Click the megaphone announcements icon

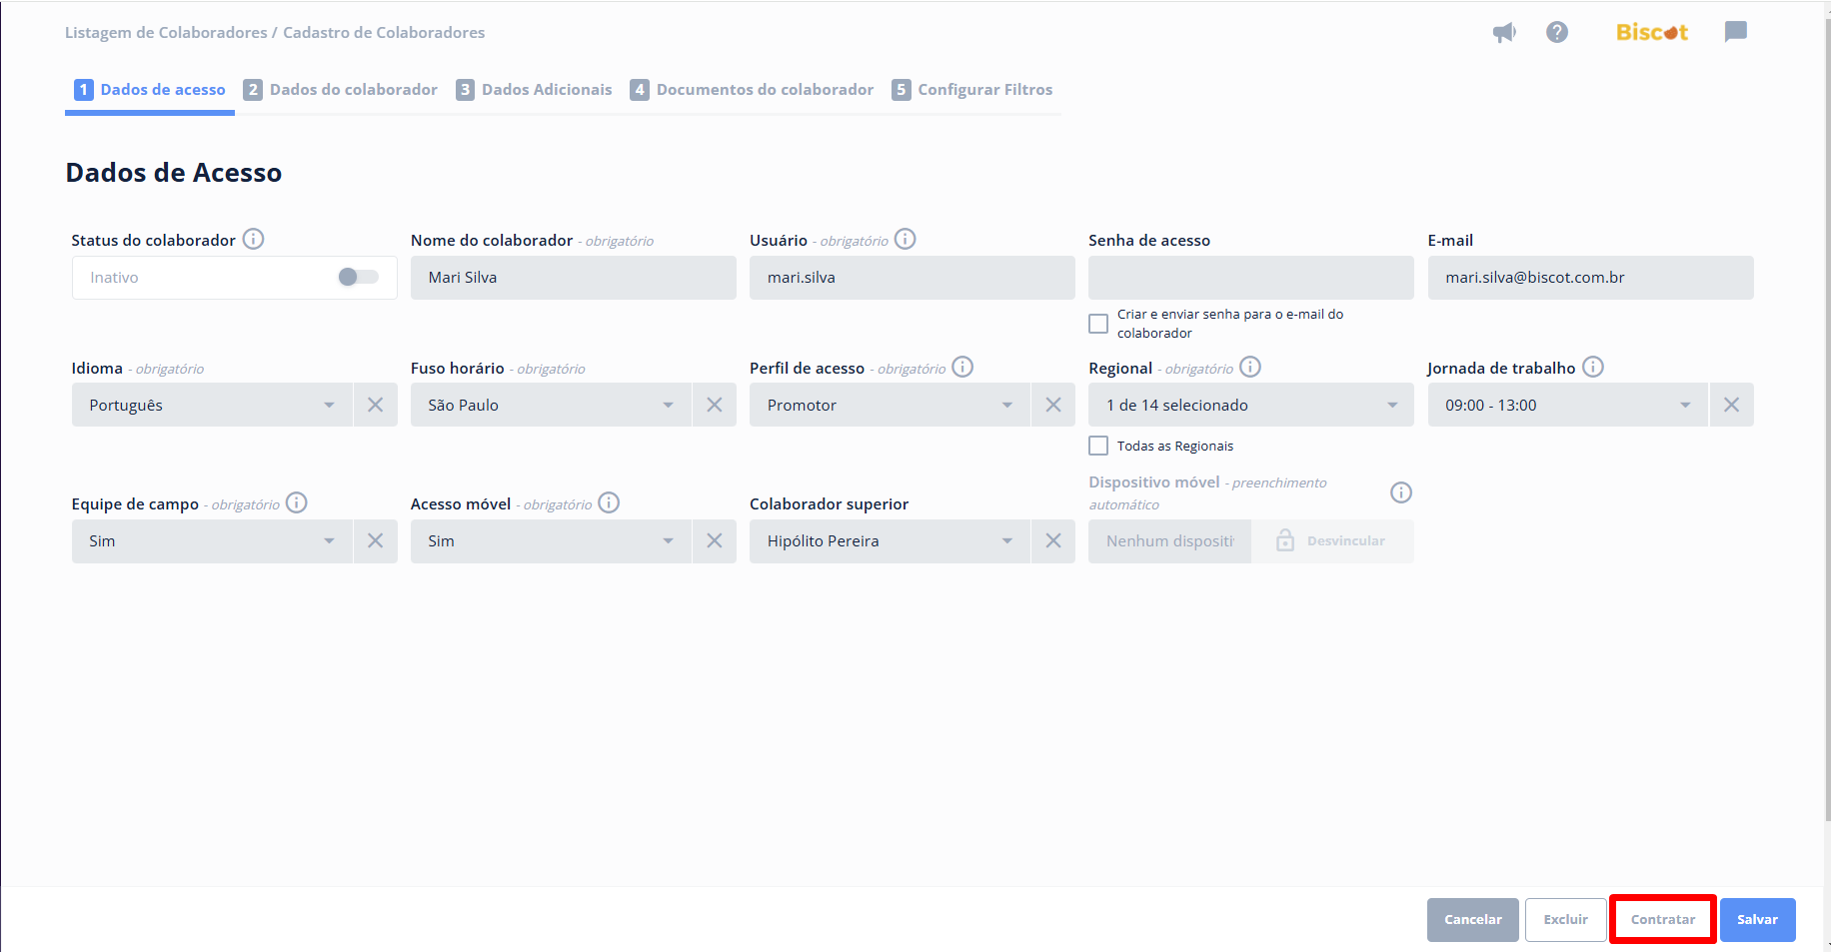coord(1503,33)
